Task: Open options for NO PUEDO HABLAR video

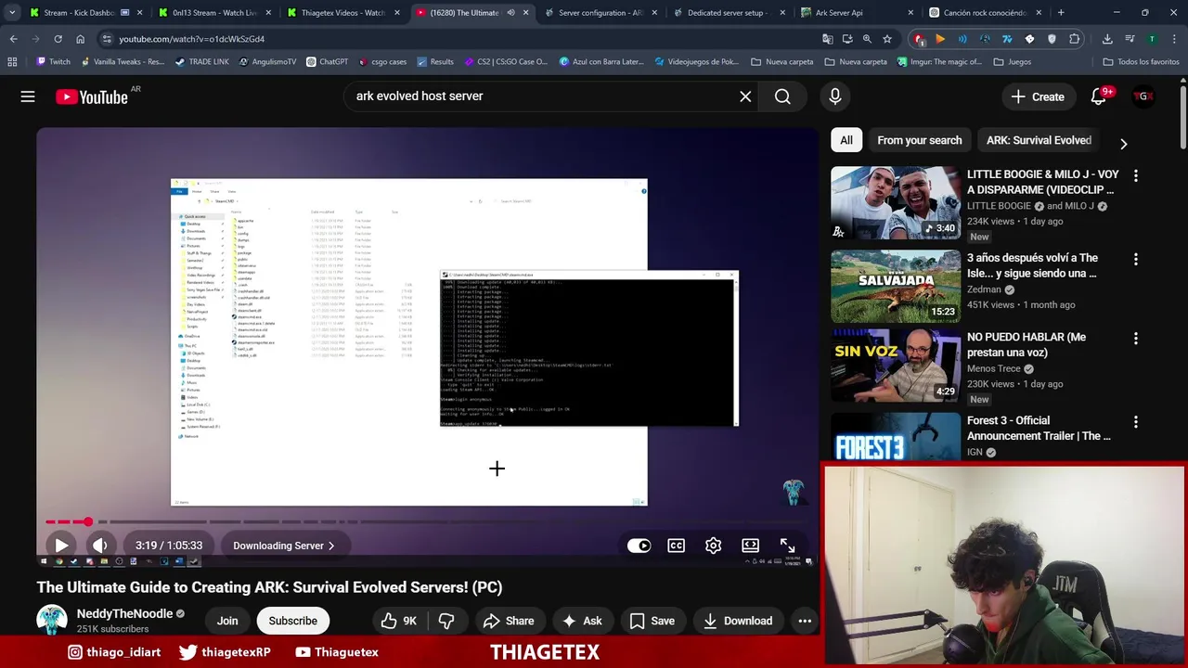Action: 1135,339
